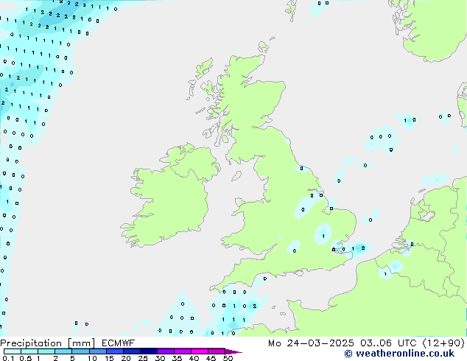The width and height of the screenshot is (467, 361).
Task: Click the '[mm]' unit label
Action: click(81, 343)
